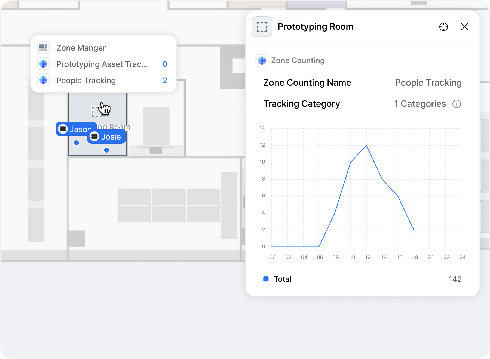Click the Zone Manger icon
Viewport: 490px width, 359px height.
(43, 48)
